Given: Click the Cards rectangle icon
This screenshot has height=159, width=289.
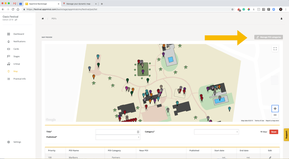Looking at the screenshot, I should 8,49.
